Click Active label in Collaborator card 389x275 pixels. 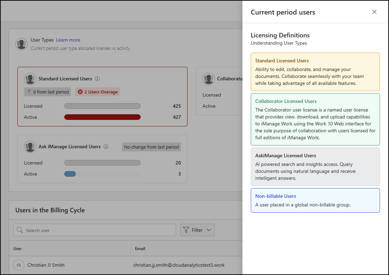pyautogui.click(x=209, y=106)
